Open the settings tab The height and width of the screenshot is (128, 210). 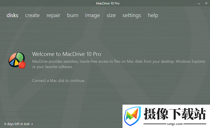[x=132, y=15]
